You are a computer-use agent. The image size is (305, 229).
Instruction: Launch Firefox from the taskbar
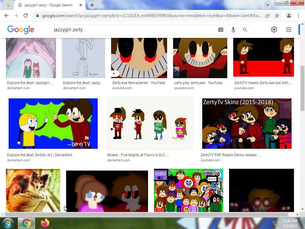click(45, 223)
